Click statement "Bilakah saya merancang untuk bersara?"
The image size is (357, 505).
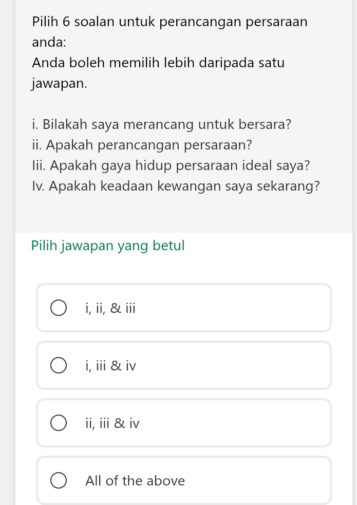(167, 124)
